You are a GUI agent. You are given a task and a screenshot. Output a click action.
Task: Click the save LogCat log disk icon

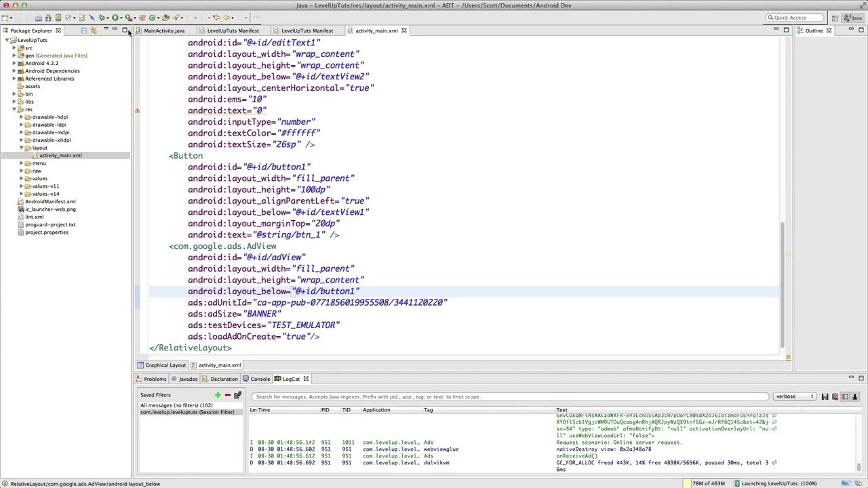(825, 396)
